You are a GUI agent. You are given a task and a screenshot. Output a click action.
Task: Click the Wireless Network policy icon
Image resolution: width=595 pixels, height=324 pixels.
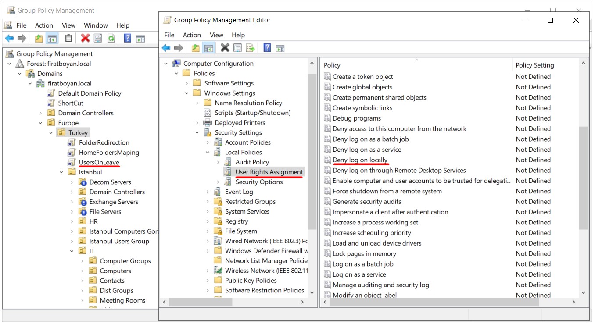[x=218, y=271]
